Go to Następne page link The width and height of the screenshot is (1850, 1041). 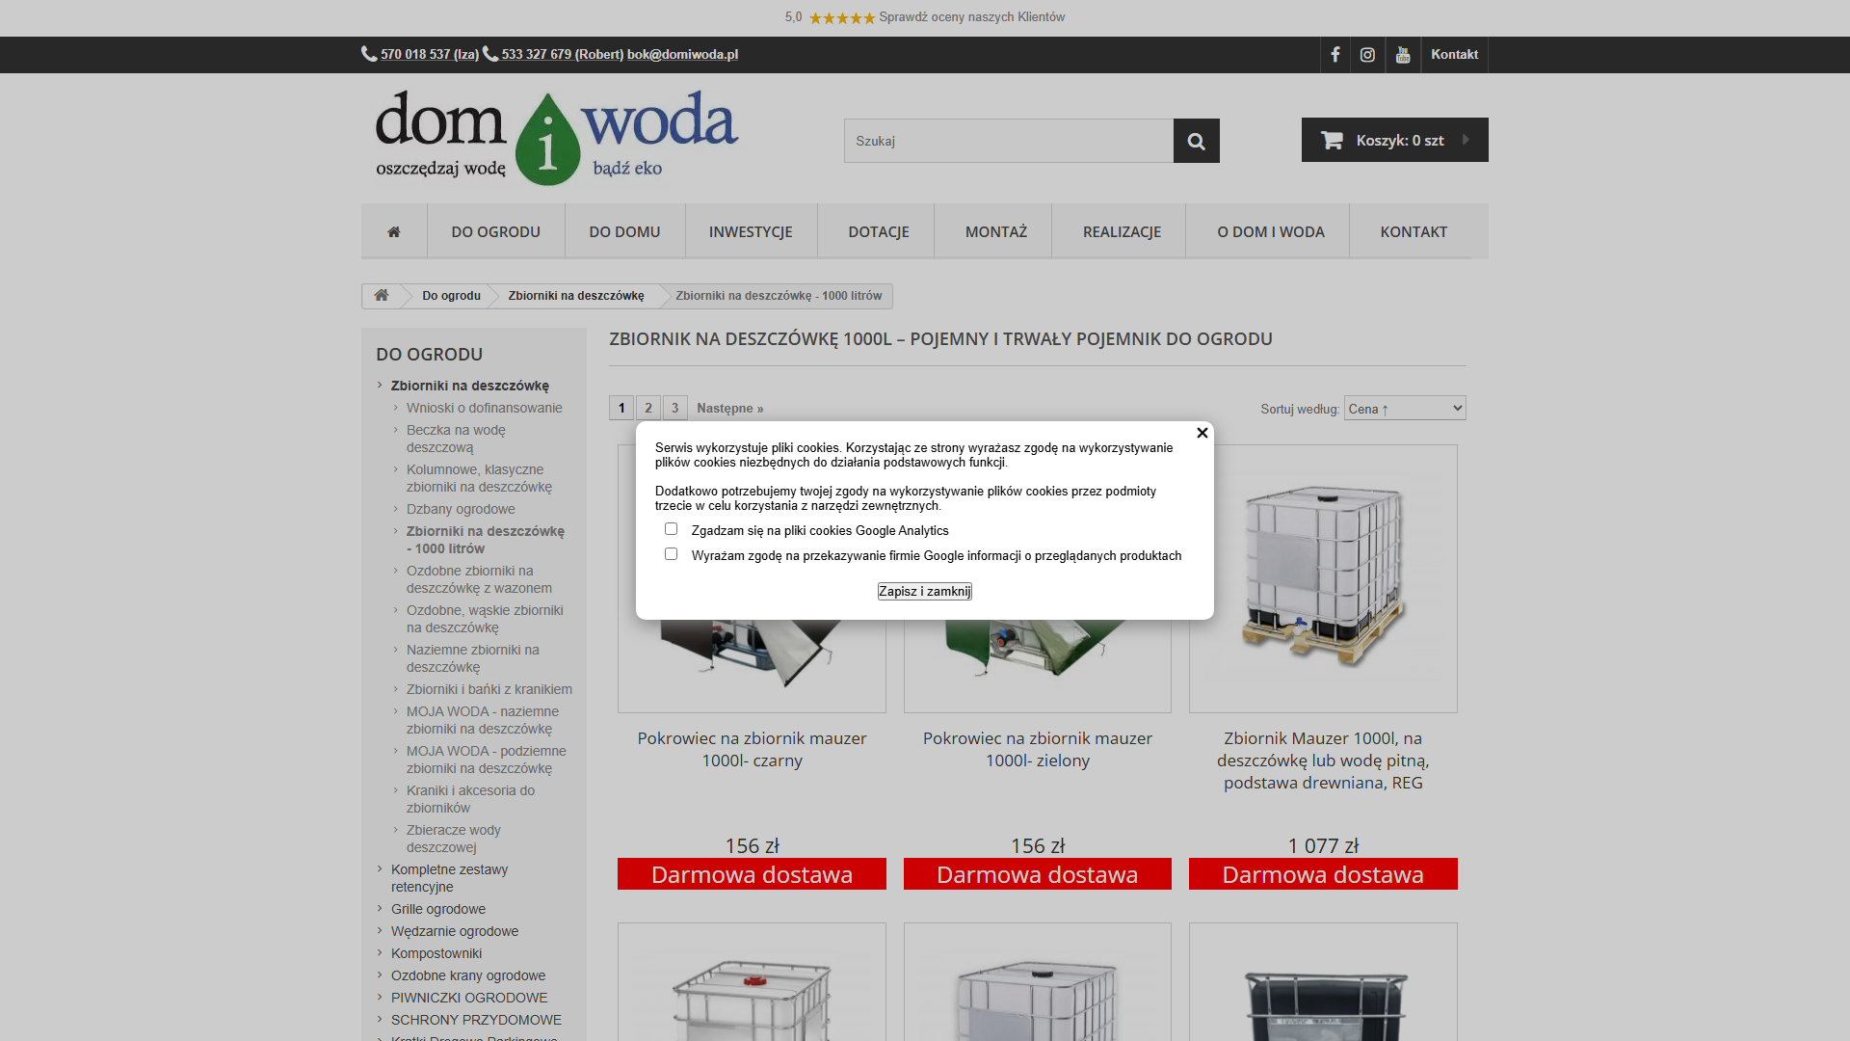click(x=729, y=409)
